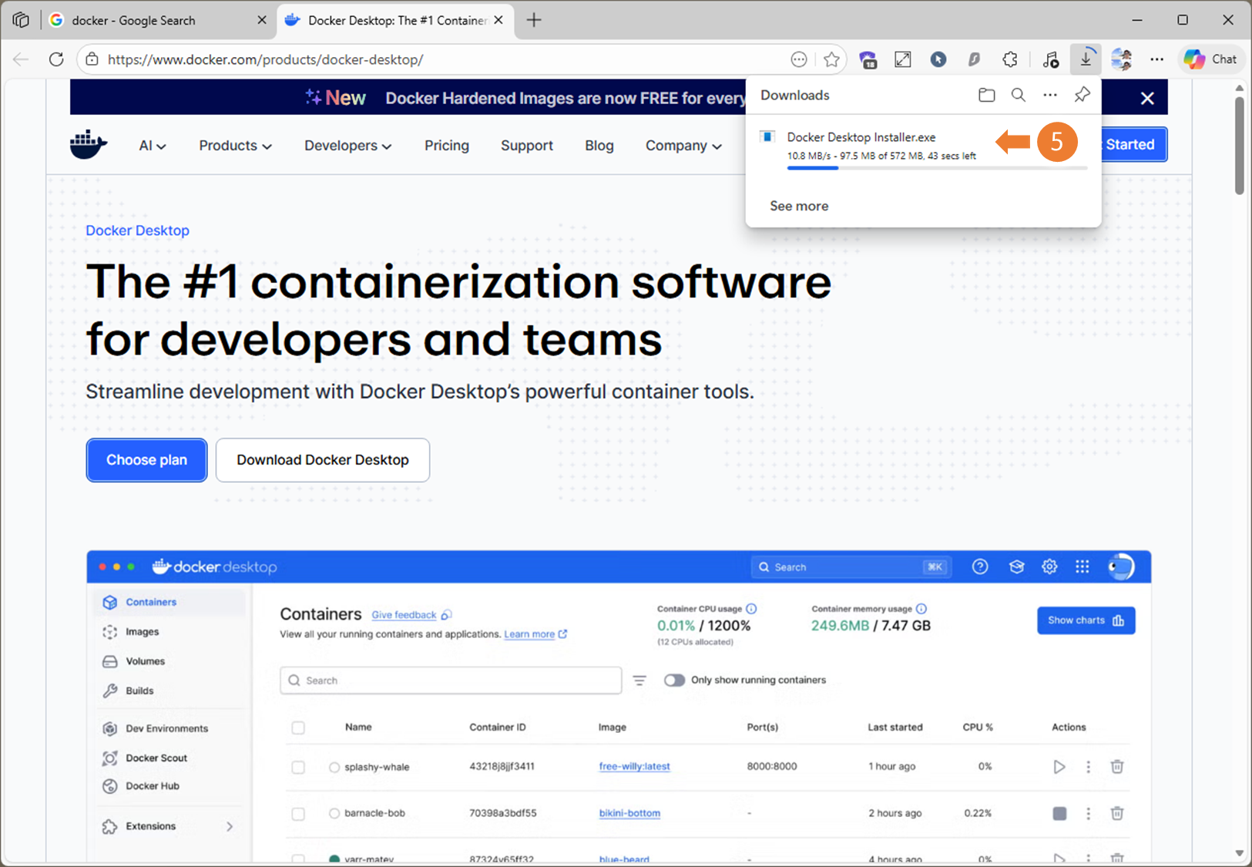1252x867 pixels.
Task: Click the apps grid icon in Docker Desktop preview
Action: [x=1082, y=567]
